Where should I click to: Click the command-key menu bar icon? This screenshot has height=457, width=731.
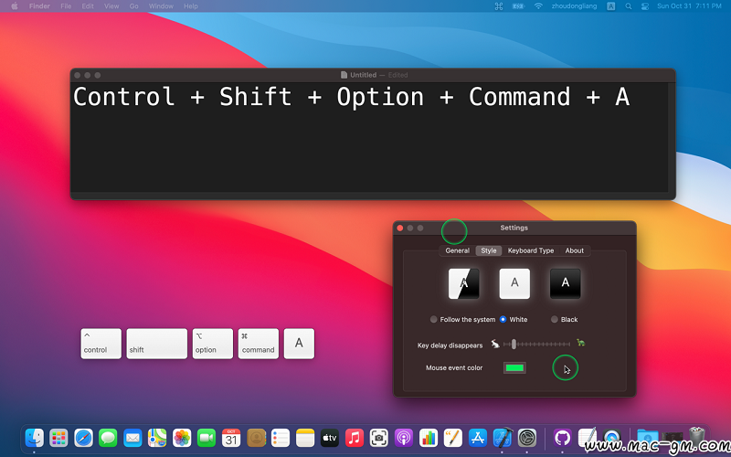[x=498, y=6]
